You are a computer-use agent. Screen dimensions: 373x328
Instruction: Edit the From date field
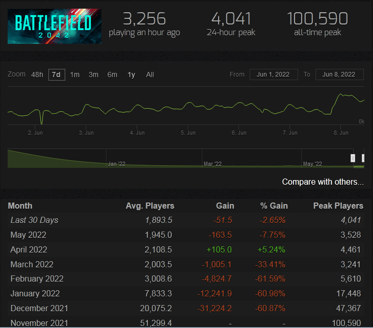pyautogui.click(x=274, y=74)
